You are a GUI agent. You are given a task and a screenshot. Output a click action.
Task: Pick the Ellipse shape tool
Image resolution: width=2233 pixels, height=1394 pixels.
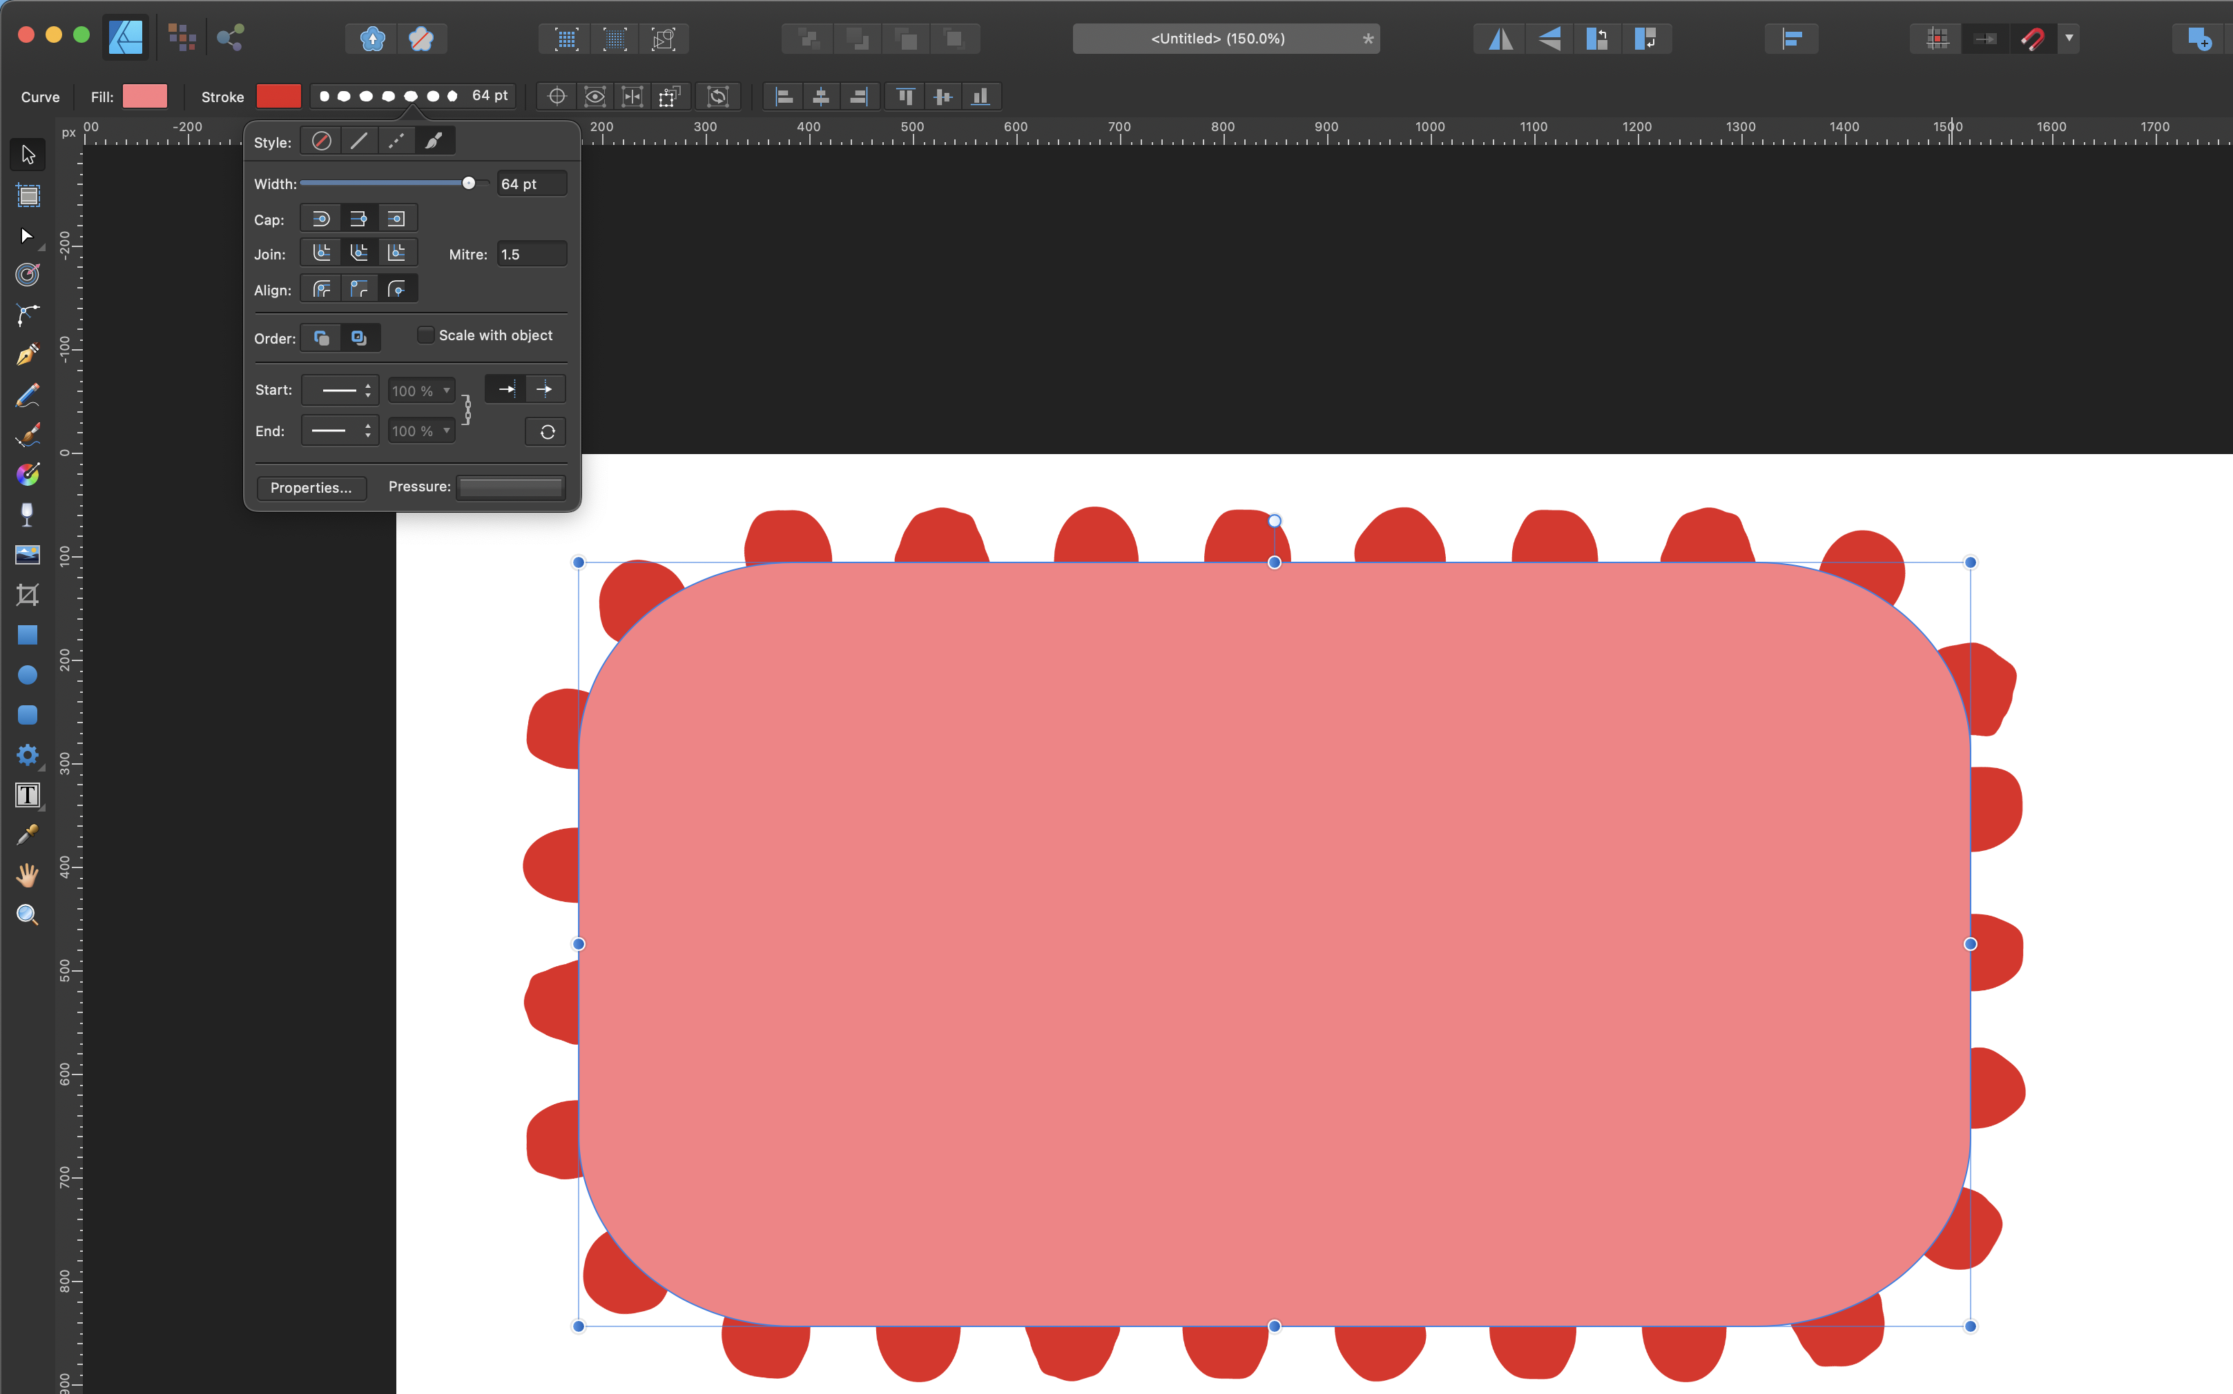click(28, 675)
